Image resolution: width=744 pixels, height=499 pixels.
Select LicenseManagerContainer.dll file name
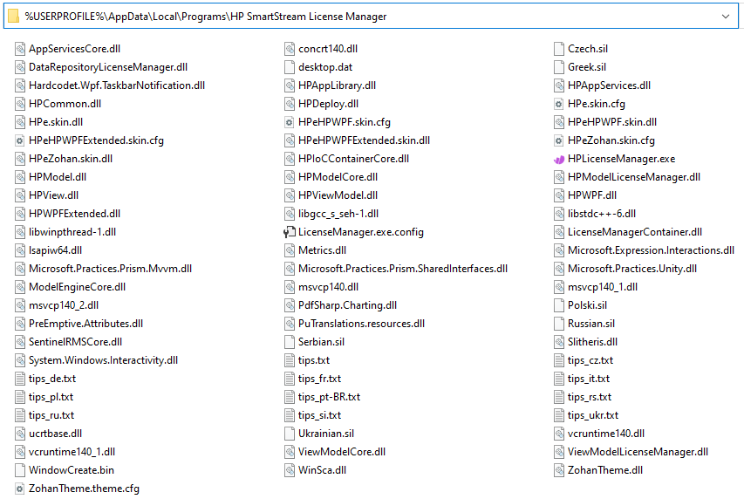(635, 232)
